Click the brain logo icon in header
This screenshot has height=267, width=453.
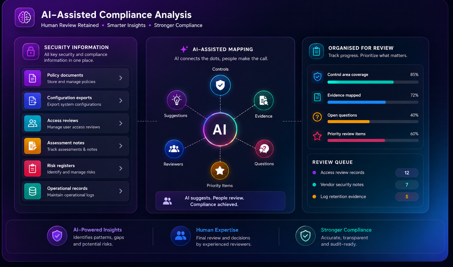(x=25, y=17)
